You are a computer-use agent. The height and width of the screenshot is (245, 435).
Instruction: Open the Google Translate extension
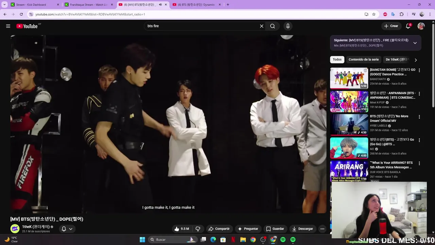click(393, 14)
